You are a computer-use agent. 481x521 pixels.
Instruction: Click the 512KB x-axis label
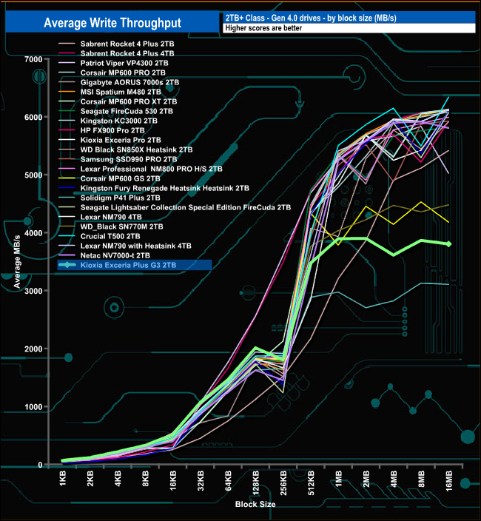pos(311,483)
